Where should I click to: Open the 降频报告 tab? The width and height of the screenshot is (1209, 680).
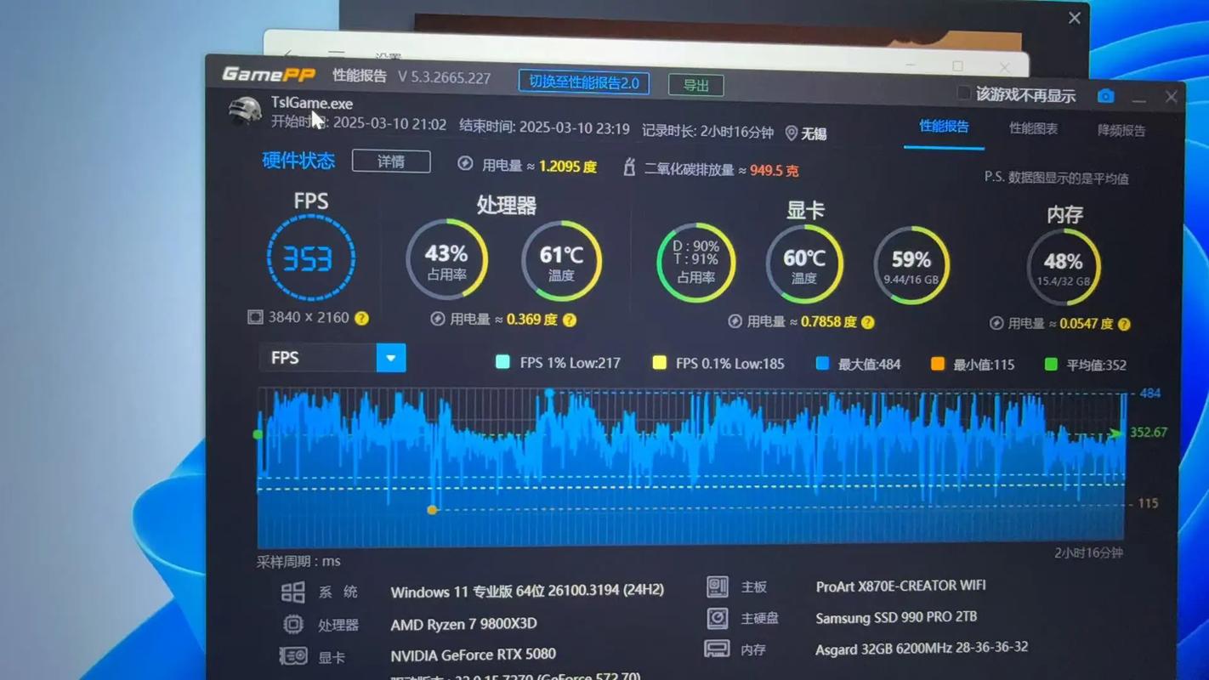click(1121, 130)
